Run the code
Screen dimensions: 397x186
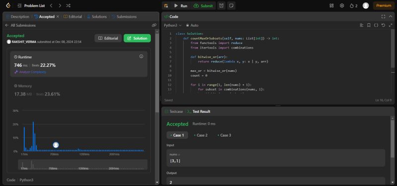(x=181, y=5)
